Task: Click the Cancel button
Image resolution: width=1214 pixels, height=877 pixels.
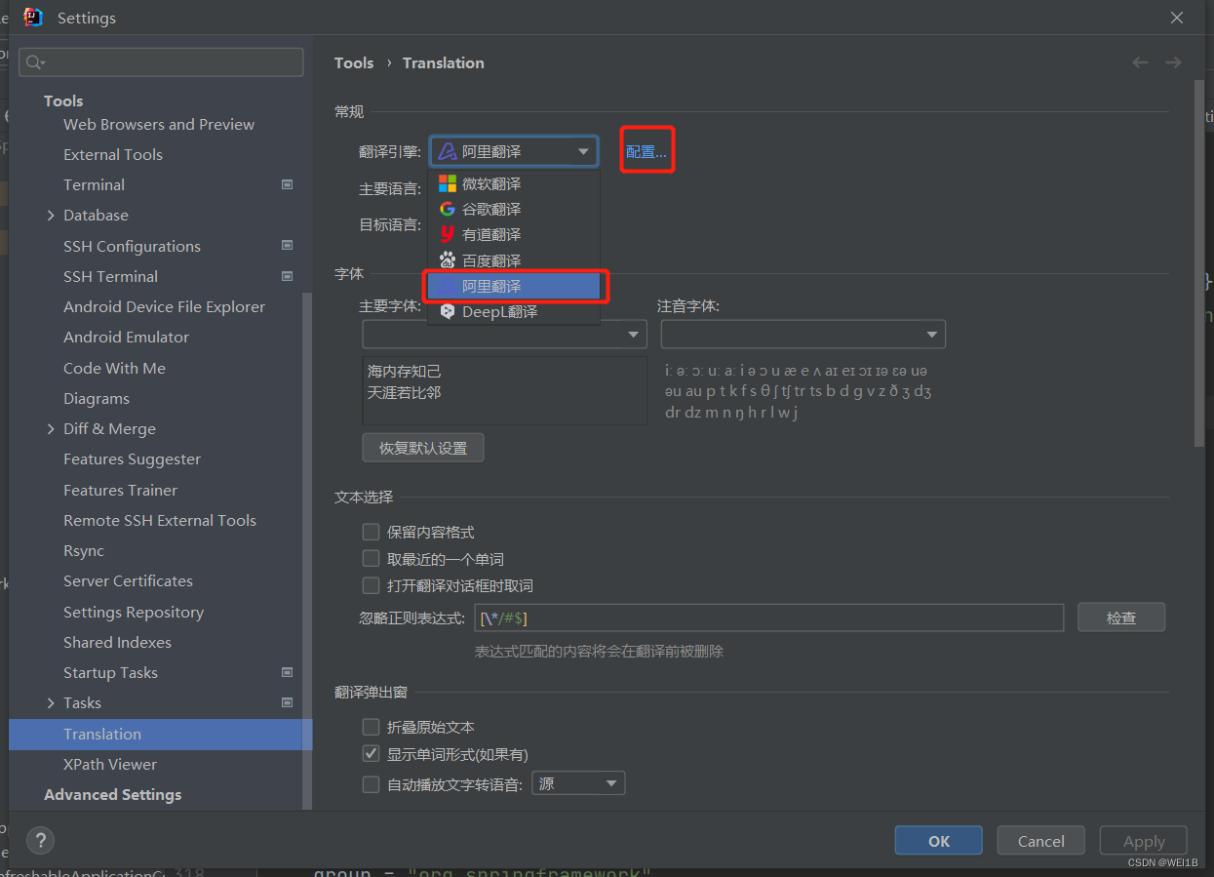Action: tap(1041, 841)
